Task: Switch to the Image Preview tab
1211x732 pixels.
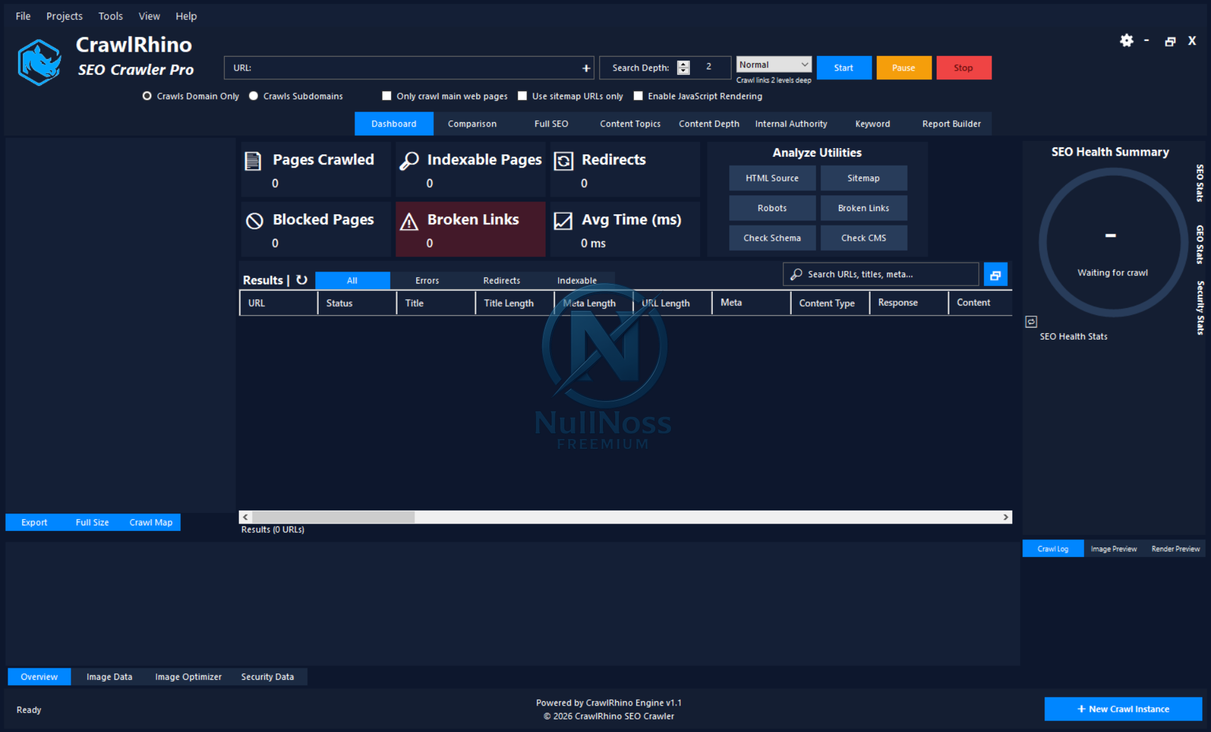Action: [x=1114, y=549]
